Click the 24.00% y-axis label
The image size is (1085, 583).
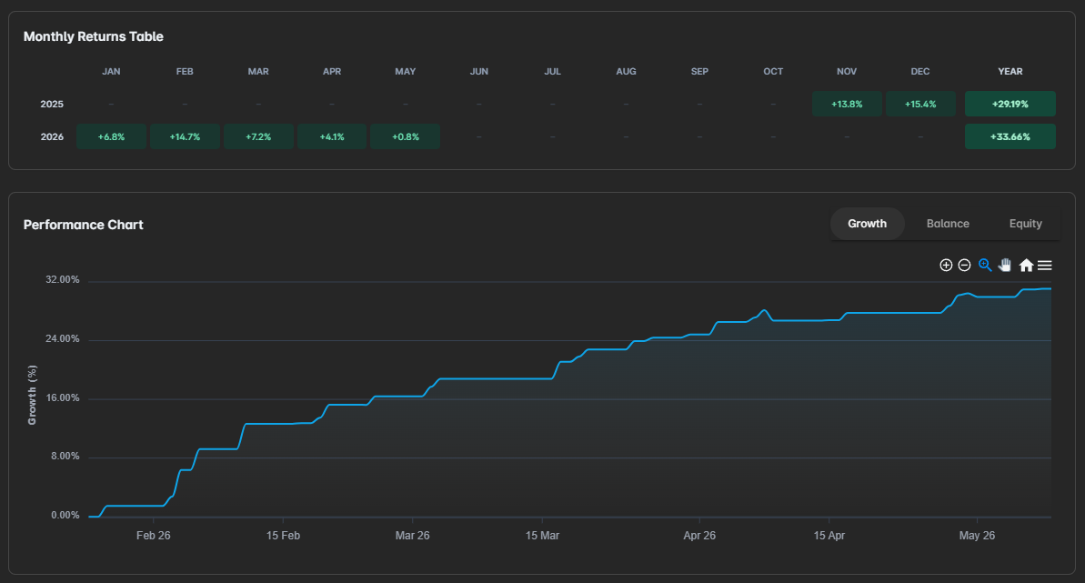pos(62,338)
